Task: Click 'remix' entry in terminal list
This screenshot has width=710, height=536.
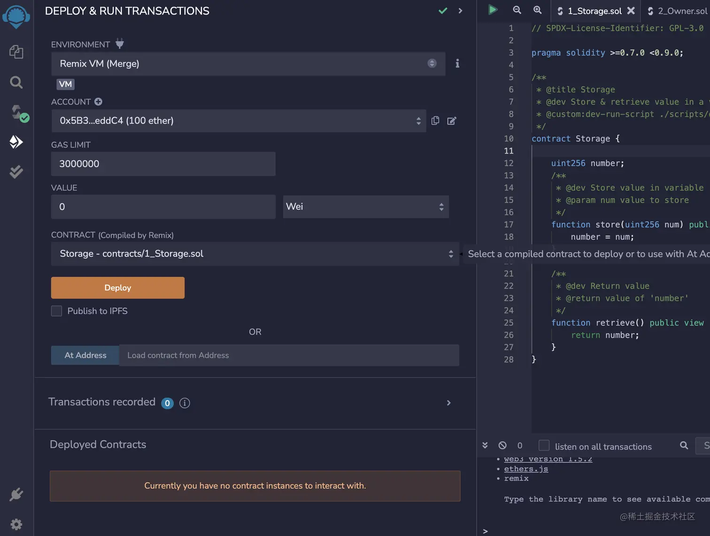Action: tap(516, 478)
